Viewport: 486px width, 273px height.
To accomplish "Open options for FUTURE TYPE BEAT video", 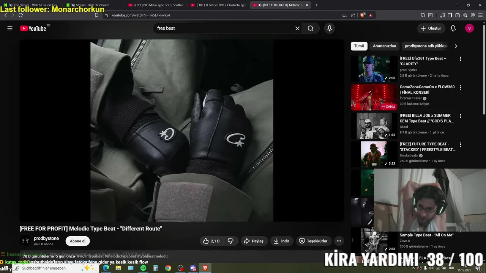I will (x=461, y=145).
